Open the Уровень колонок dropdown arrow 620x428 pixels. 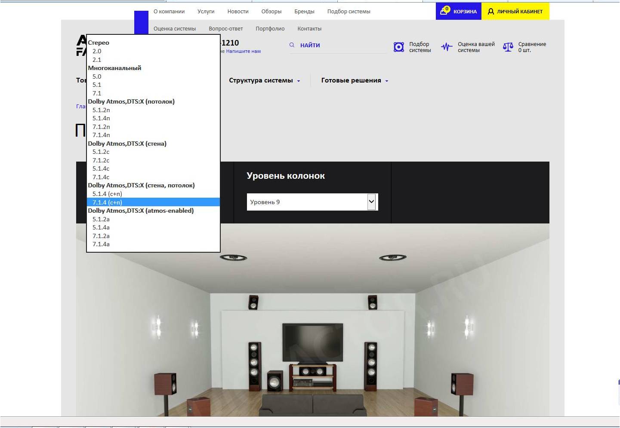pyautogui.click(x=372, y=202)
